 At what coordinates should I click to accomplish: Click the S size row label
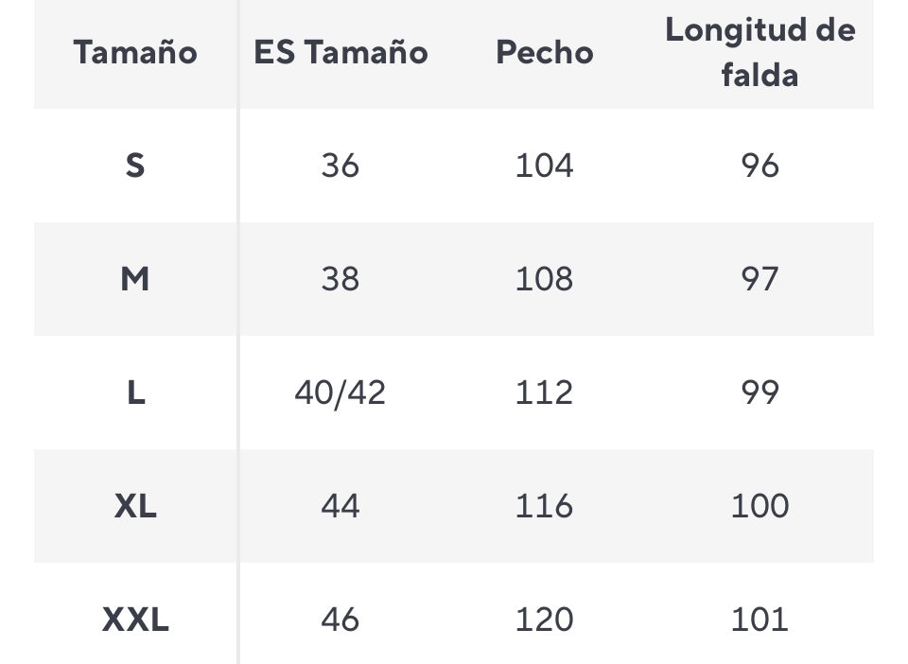(135, 166)
